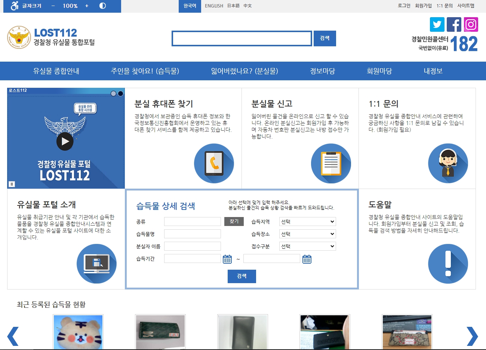486x350 pixels.
Task: Click the phone finder tablet icon
Action: tap(214, 164)
